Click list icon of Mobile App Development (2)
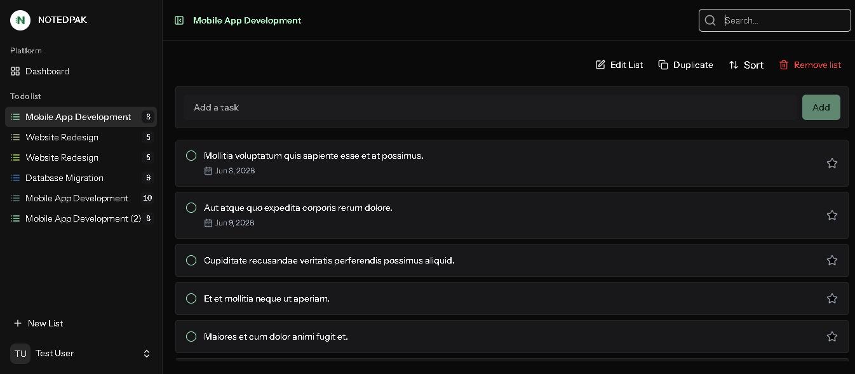Viewport: 855px width, 374px height. tap(15, 218)
